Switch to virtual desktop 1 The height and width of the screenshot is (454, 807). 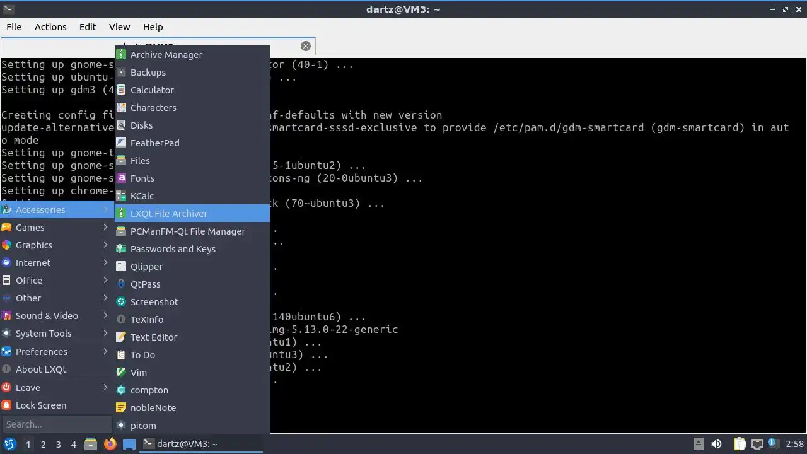tap(28, 445)
